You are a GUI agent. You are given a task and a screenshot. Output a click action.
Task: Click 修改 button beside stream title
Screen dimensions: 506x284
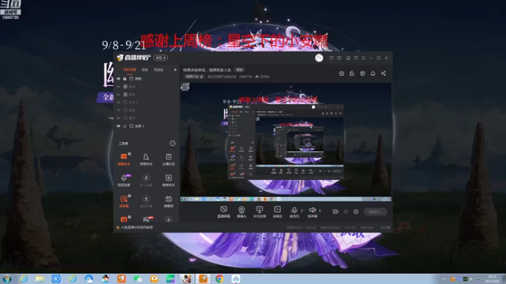(239, 69)
